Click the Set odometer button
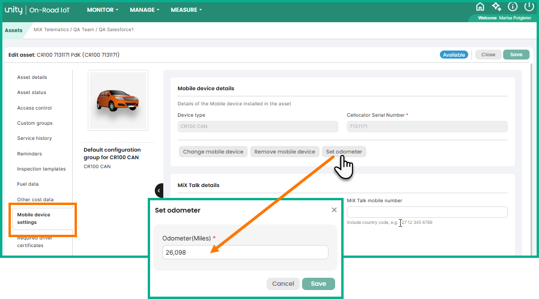The image size is (539, 299). click(344, 152)
